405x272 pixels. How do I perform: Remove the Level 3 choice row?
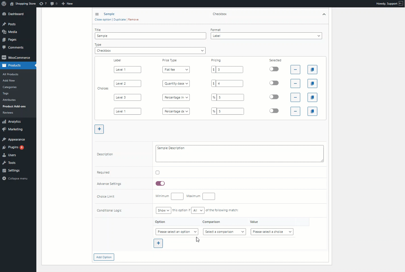[295, 97]
